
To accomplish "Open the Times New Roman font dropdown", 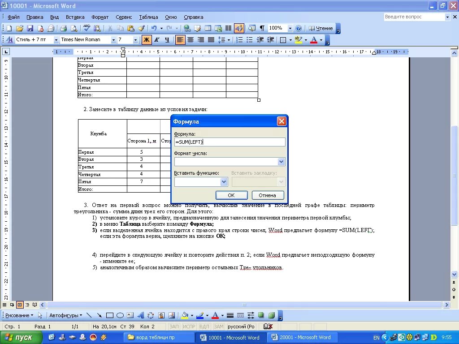I will 113,40.
